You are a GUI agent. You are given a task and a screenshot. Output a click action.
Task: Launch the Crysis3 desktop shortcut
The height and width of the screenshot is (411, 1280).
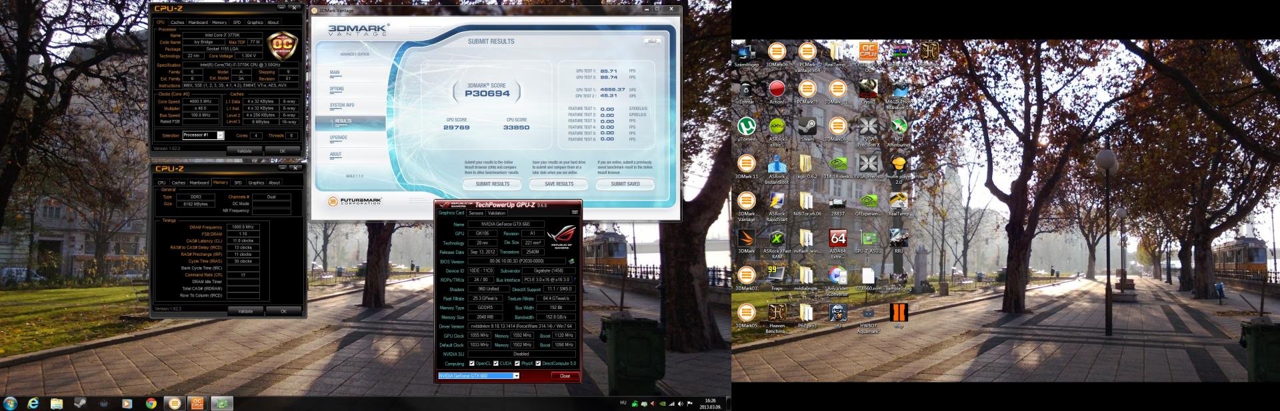(x=867, y=92)
